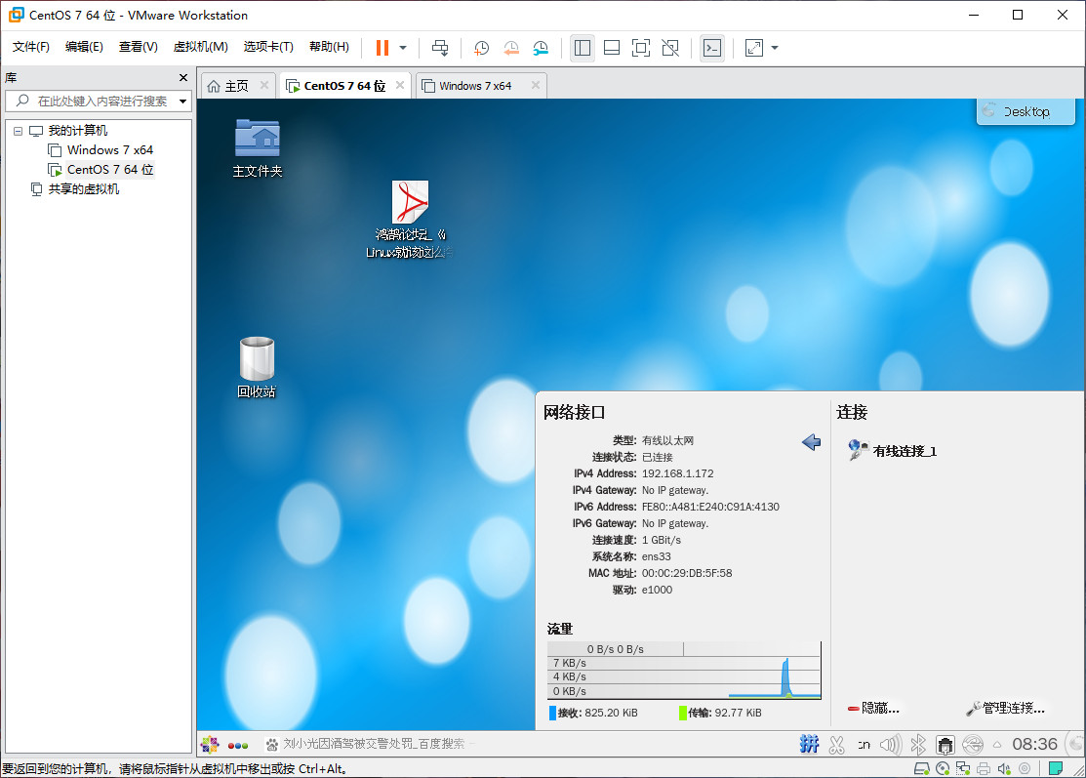1086x778 pixels.
Task: Open the 虚拟机 menu
Action: (x=200, y=46)
